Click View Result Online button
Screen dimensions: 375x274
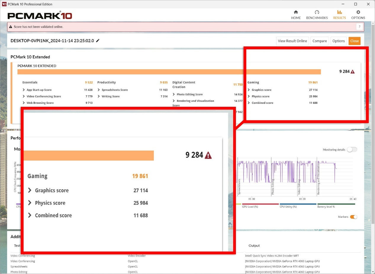[x=292, y=41]
